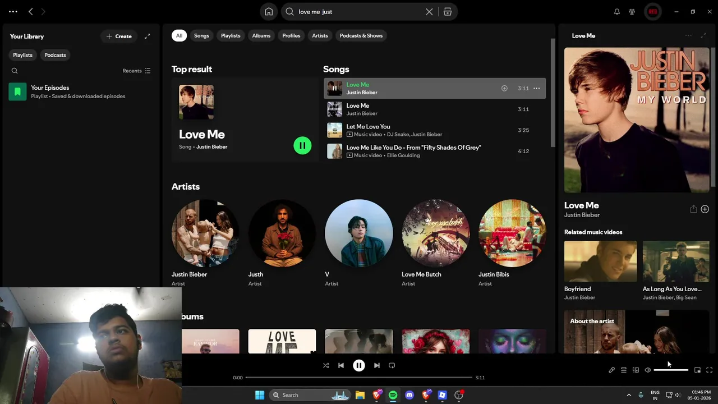Open the Love Me Butch artist card
718x404 pixels.
pos(435,244)
